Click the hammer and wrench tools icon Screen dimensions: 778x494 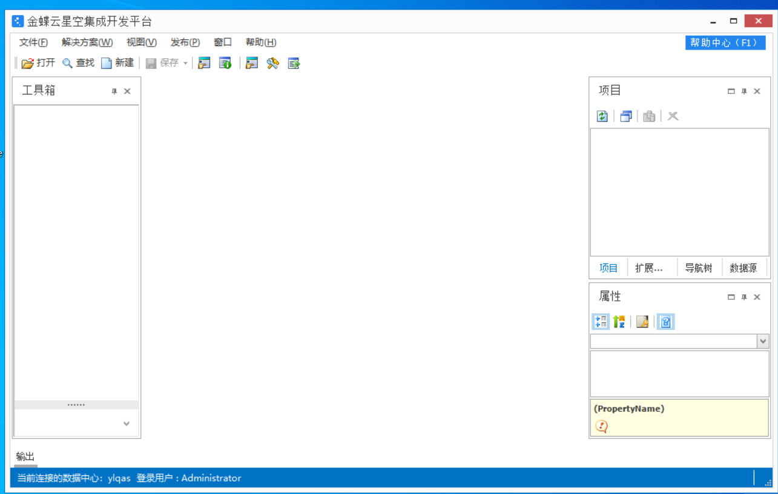tap(272, 63)
